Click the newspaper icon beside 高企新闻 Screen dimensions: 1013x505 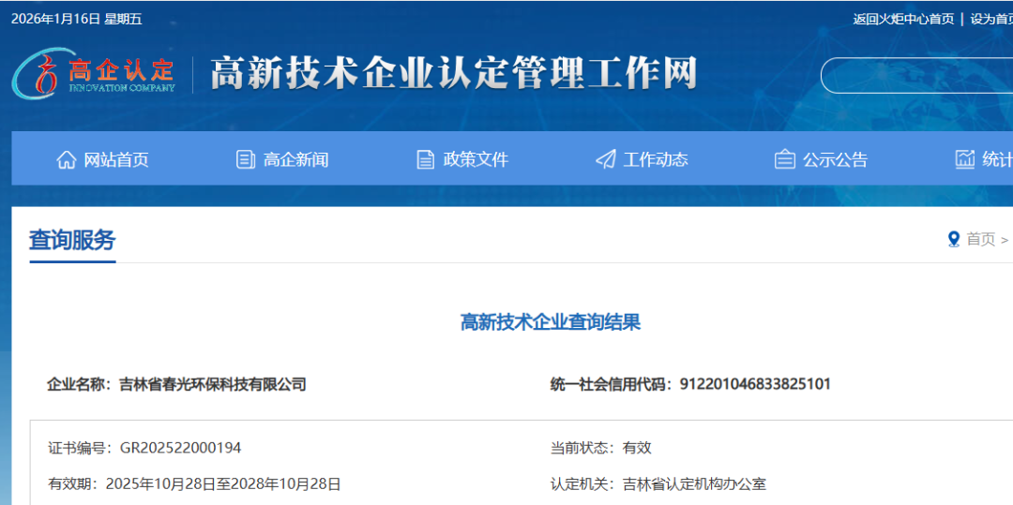click(x=246, y=159)
